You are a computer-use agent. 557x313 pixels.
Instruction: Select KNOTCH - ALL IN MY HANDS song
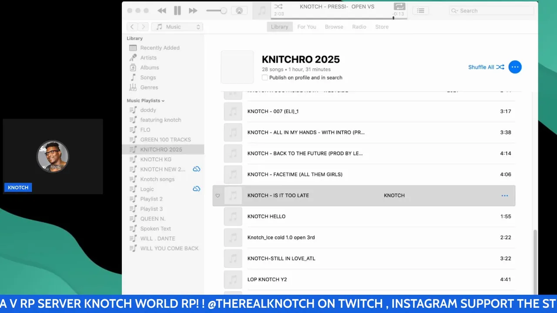pyautogui.click(x=364, y=132)
